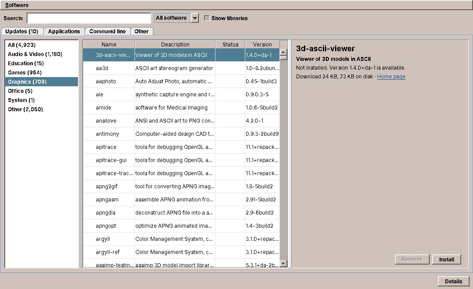Select the Graphics (709) category
Screen dimensions: 473x289
coord(41,82)
